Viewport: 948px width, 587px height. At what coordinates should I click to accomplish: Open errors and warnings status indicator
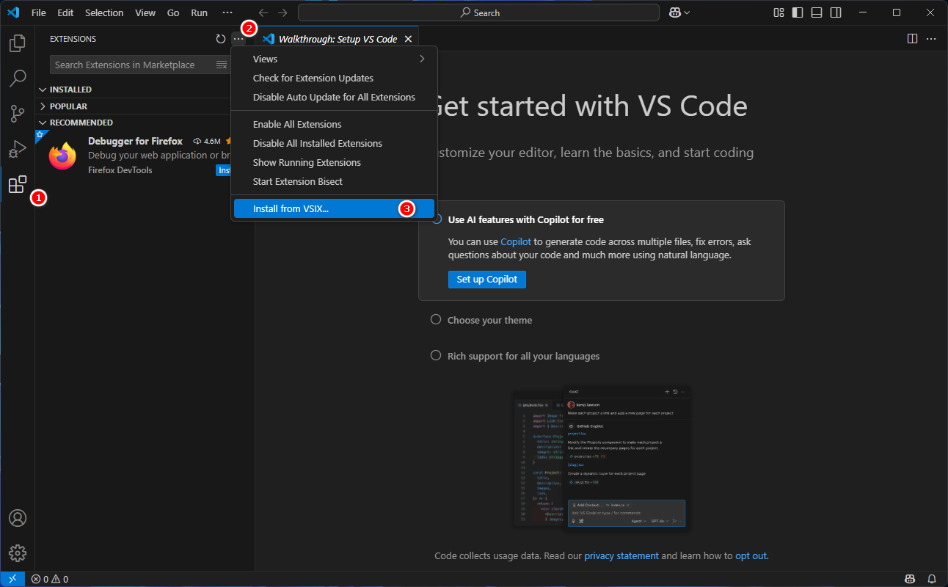click(x=50, y=579)
